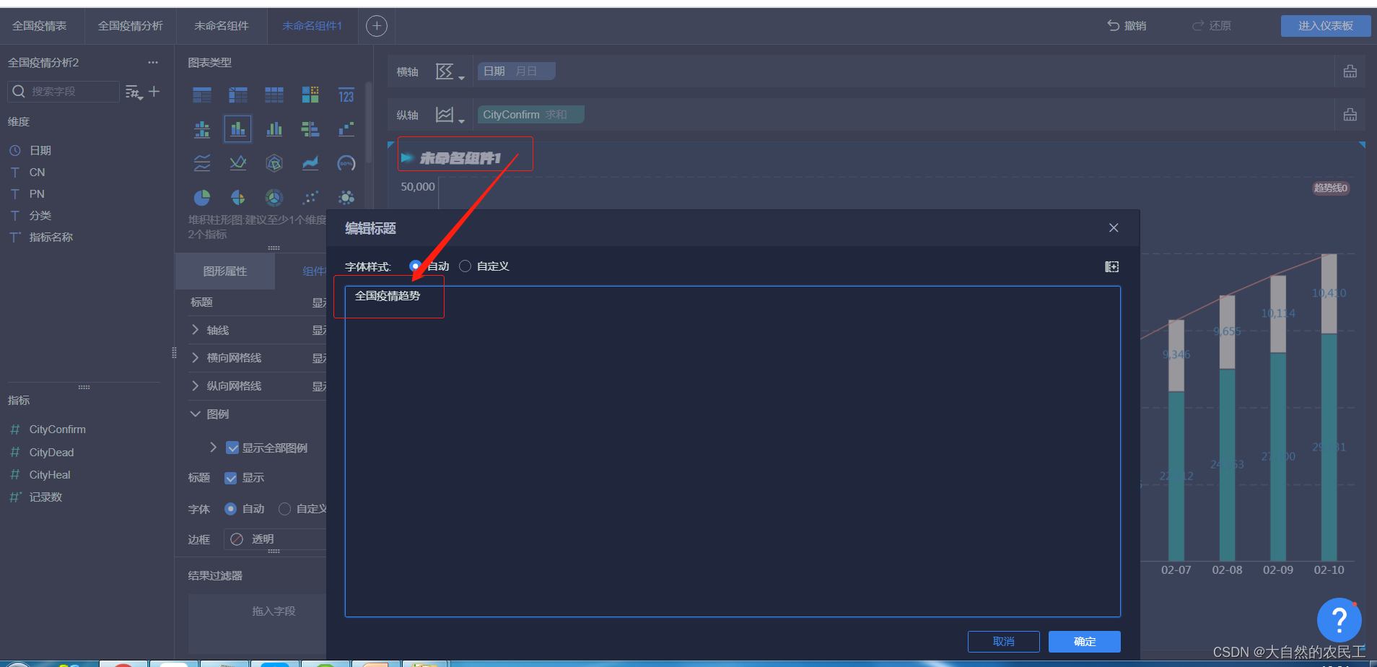Select the comparison bar chart type
Screen dimensions: 1377x667
[x=310, y=129]
